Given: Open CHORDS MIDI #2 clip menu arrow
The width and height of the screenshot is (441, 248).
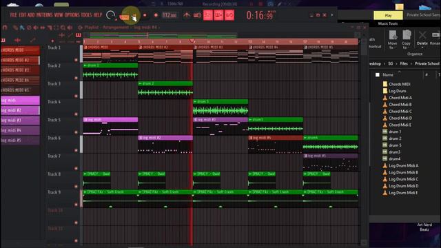Looking at the screenshot, I should pos(140,48).
